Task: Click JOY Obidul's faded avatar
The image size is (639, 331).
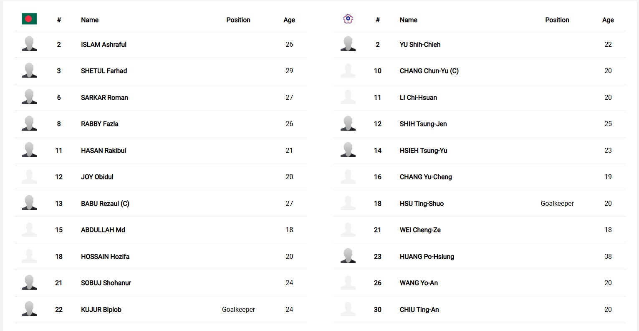Action: [29, 177]
